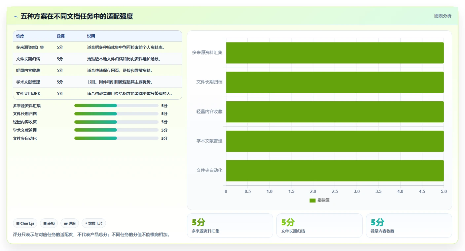Open the 多来源资料汇集 5分 data card
The image size is (465, 251).
(230, 226)
